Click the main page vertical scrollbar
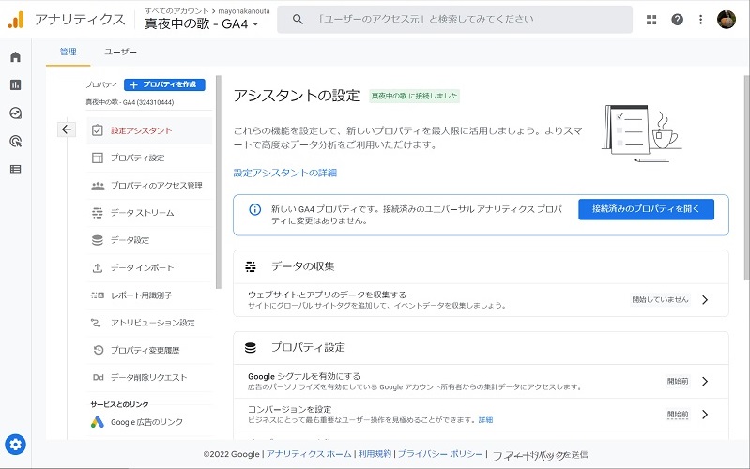Viewport: 750px width, 469px height. tap(746, 178)
